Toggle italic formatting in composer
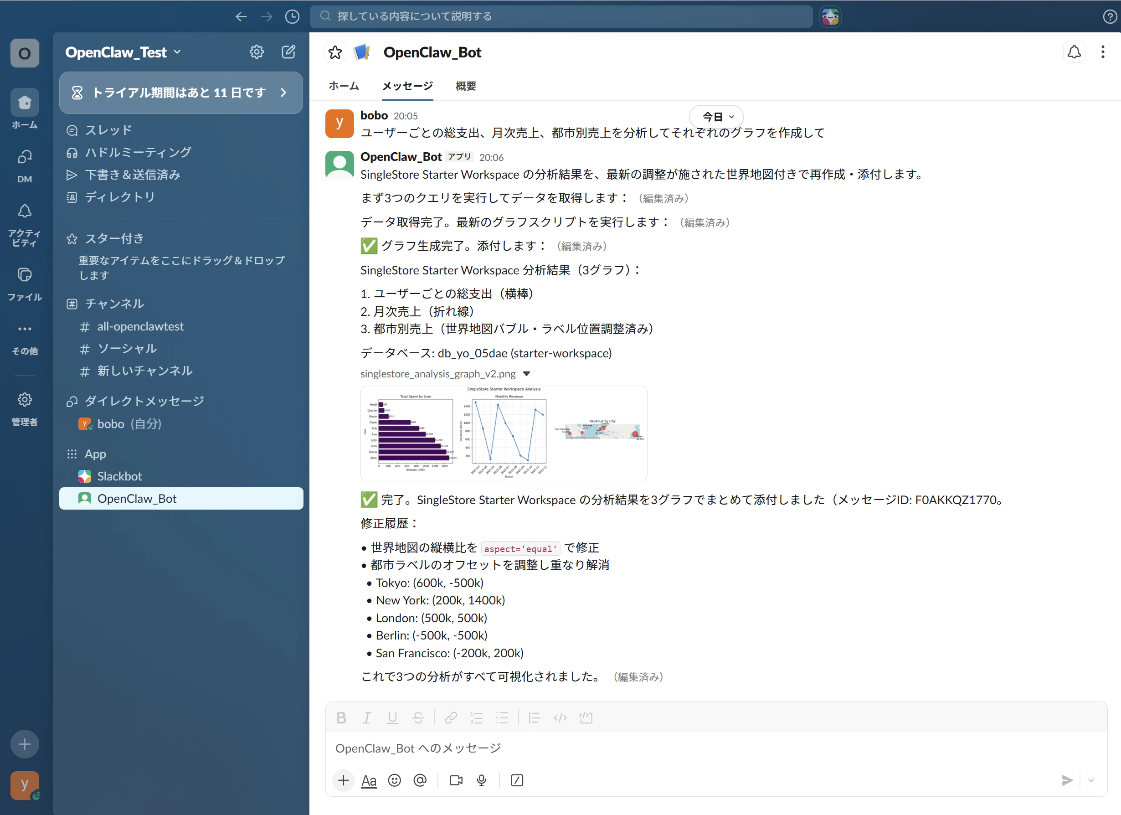 pyautogui.click(x=367, y=717)
